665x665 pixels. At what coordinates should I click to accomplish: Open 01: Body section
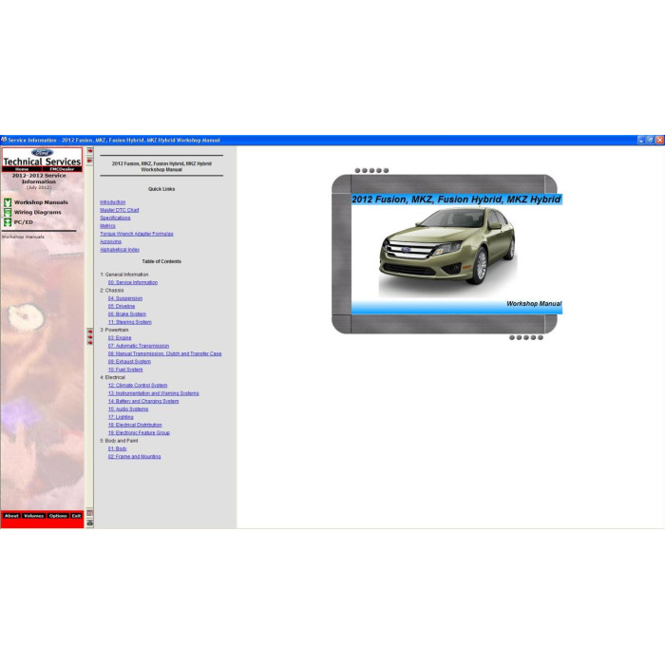[x=117, y=448]
